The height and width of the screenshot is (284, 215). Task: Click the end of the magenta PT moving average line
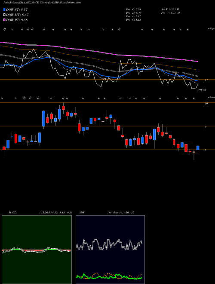197,62
